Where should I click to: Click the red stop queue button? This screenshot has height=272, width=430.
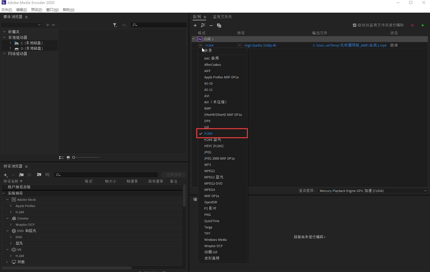pyautogui.click(x=412, y=25)
